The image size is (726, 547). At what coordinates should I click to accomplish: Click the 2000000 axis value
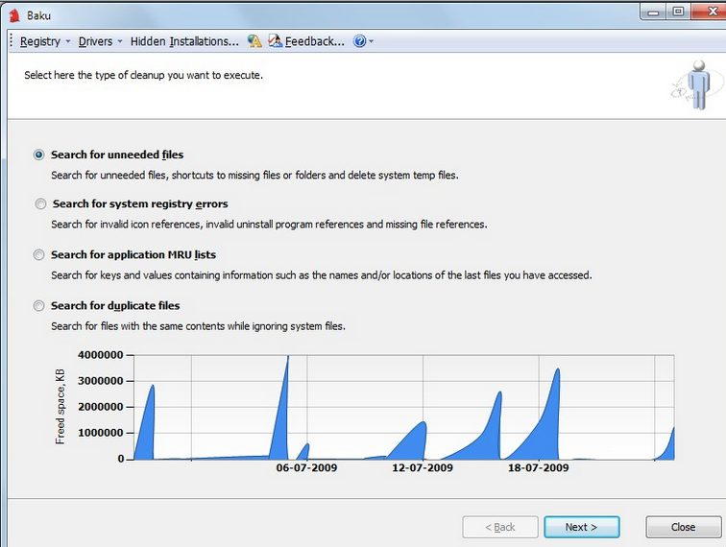(101, 407)
